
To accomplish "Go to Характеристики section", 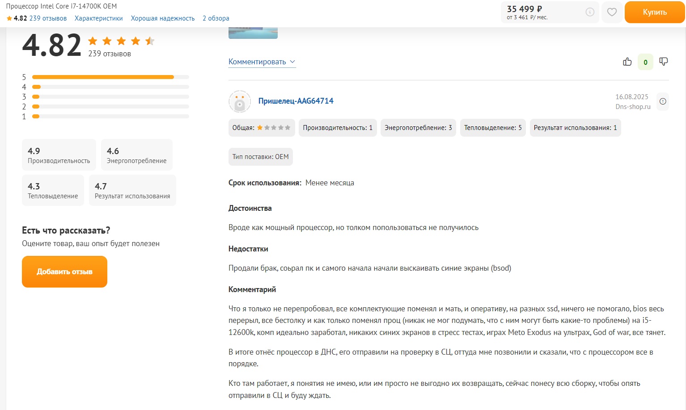I will pyautogui.click(x=99, y=18).
